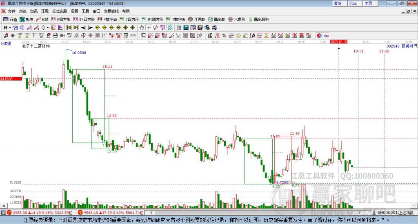Screen dimensions: 418x224
Task: Open the 资讯 menu
Action: tap(33, 11)
